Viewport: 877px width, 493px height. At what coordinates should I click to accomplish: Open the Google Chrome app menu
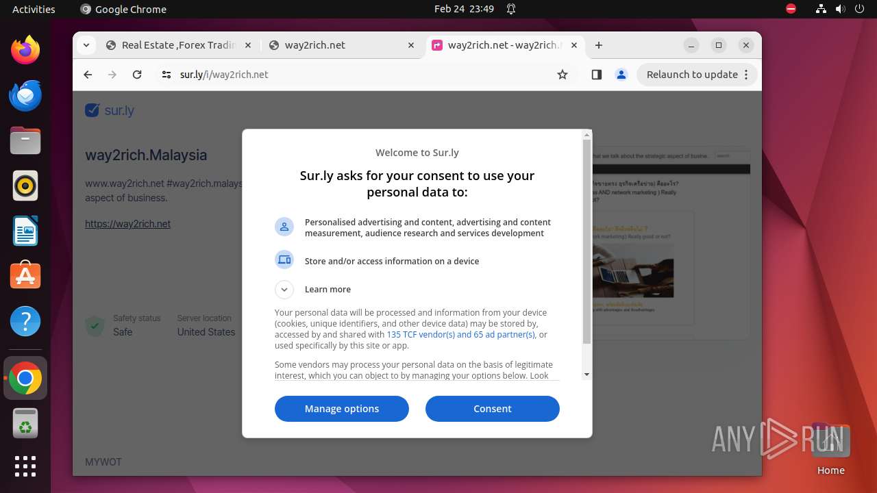(x=123, y=9)
